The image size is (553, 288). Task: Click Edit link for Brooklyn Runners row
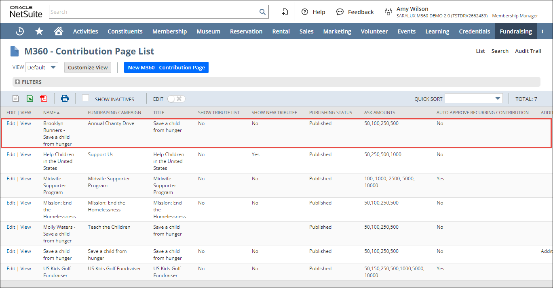(11, 123)
